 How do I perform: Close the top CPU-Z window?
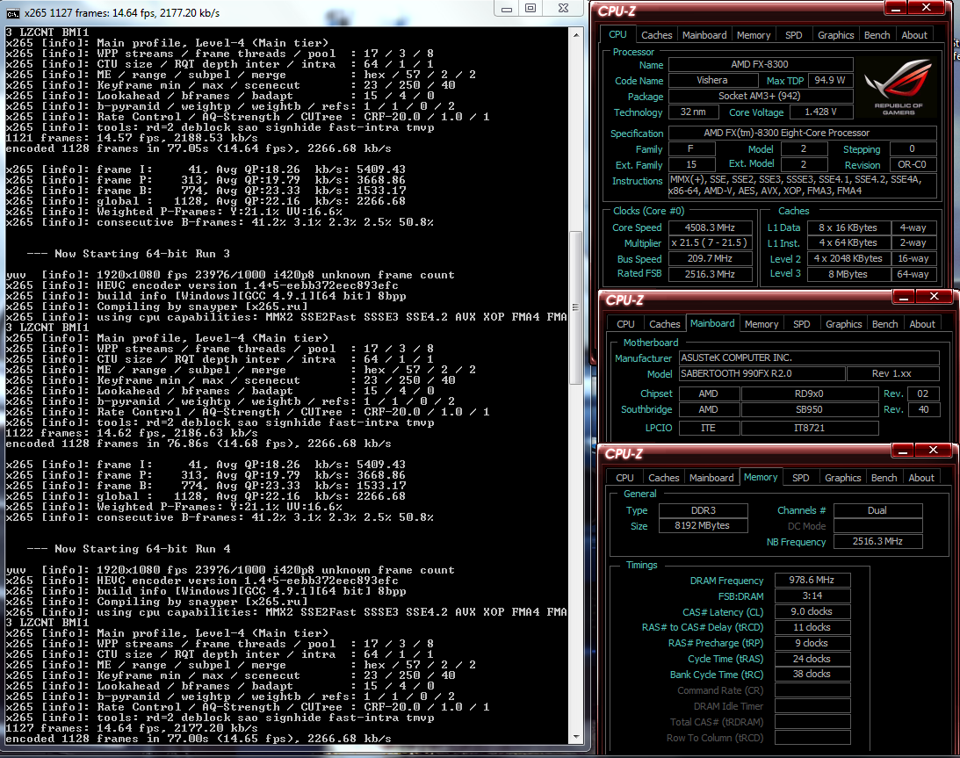pyautogui.click(x=927, y=8)
